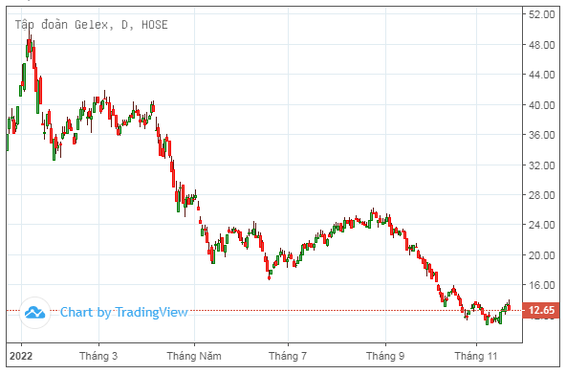Open the Chart by TradingView link

click(x=124, y=312)
